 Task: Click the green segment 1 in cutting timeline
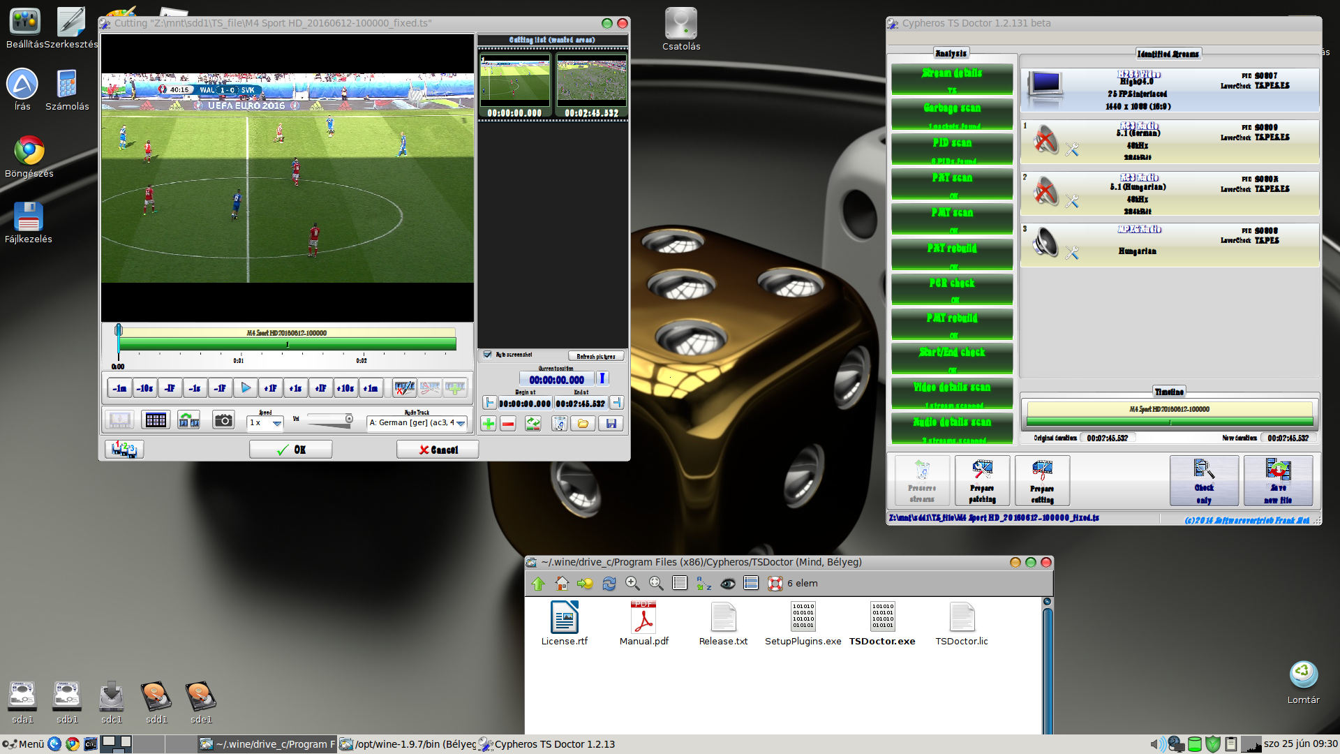288,344
